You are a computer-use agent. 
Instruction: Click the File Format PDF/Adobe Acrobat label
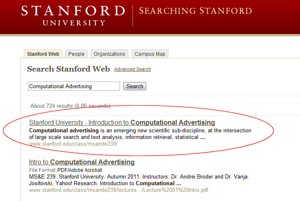tap(65, 170)
